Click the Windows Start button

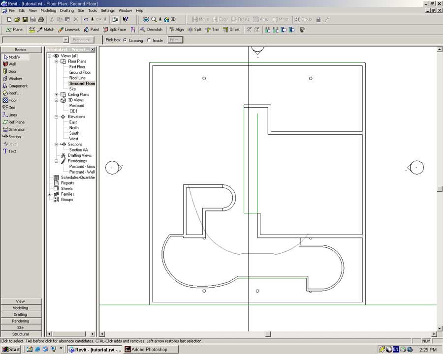pyautogui.click(x=11, y=350)
